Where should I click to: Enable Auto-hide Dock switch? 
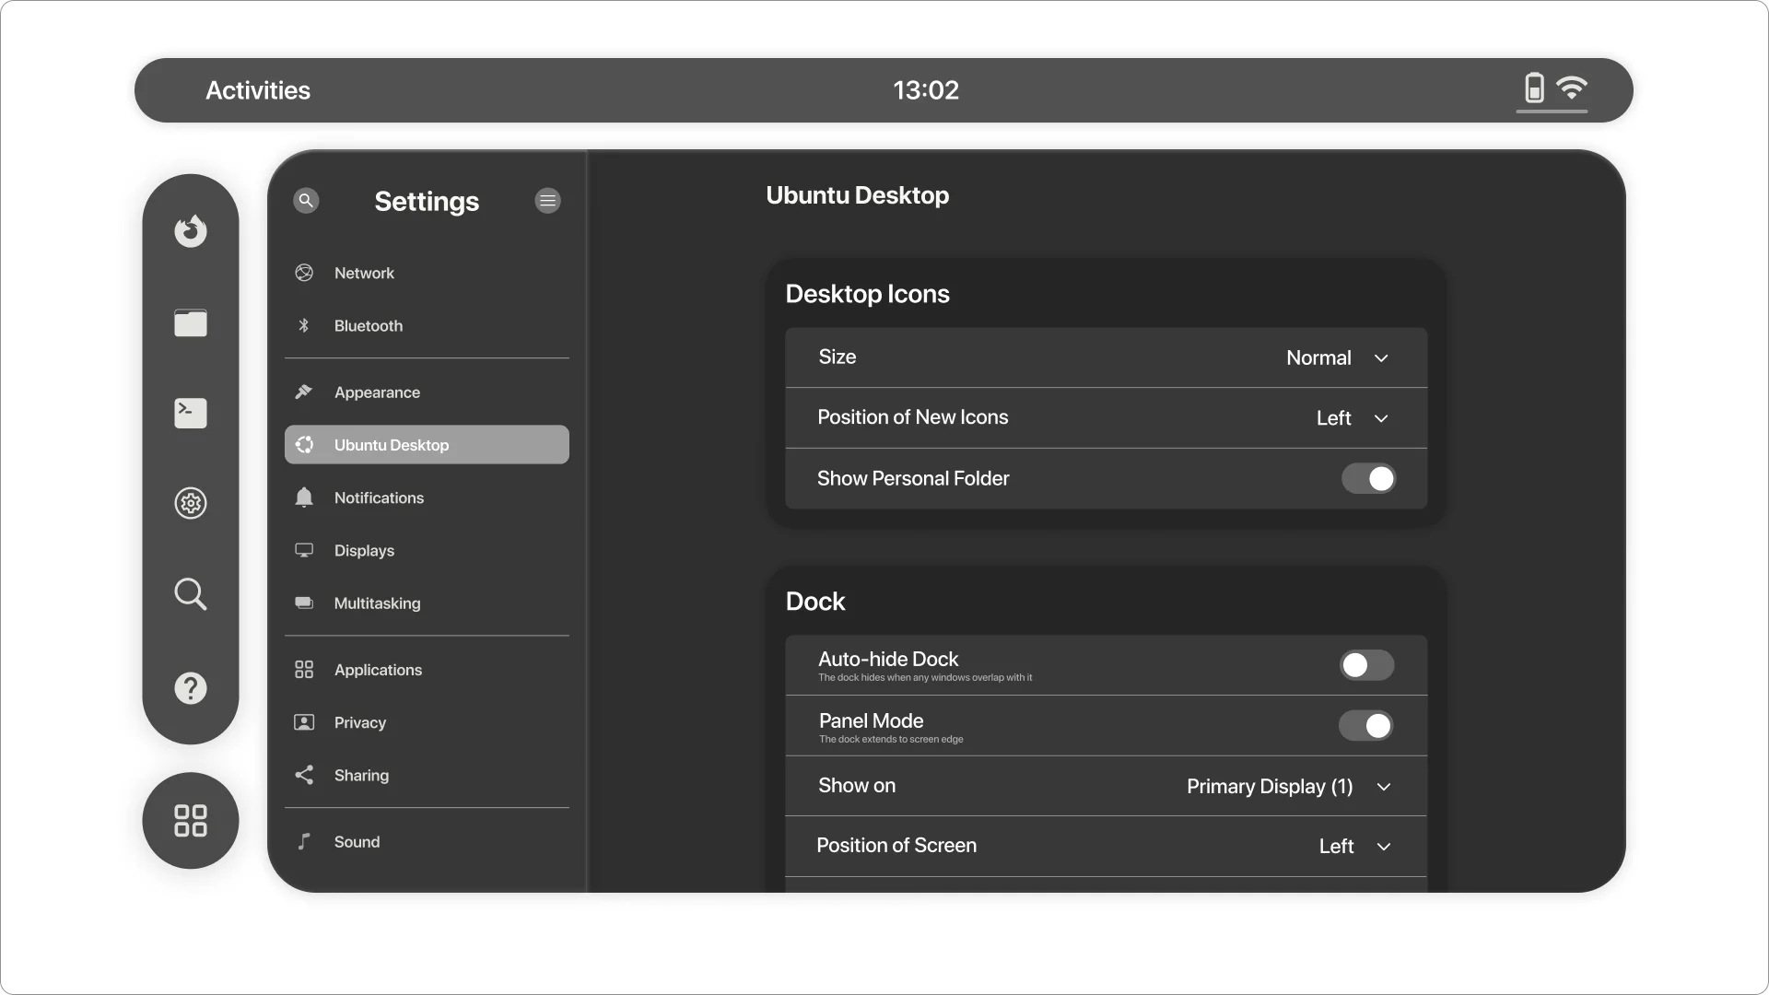tap(1366, 665)
